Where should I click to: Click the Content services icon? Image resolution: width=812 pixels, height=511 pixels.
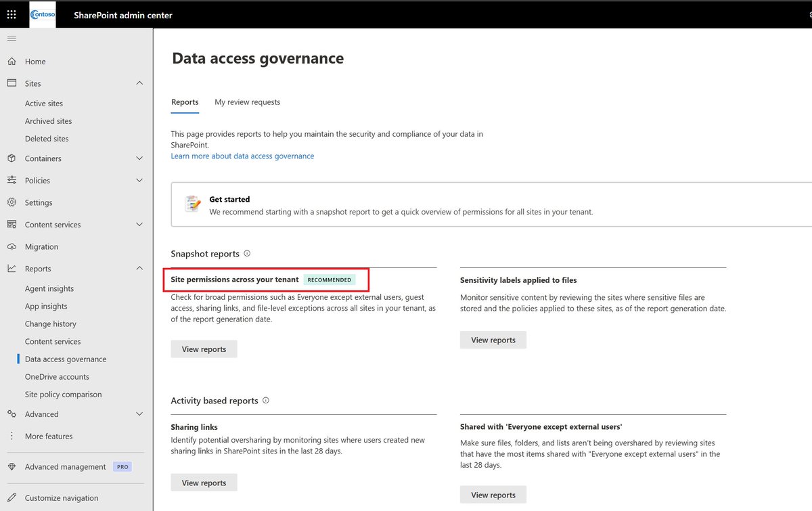coord(12,225)
